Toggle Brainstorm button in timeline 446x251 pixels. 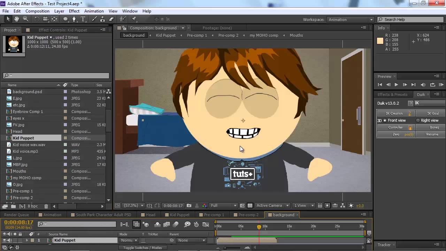187,225
